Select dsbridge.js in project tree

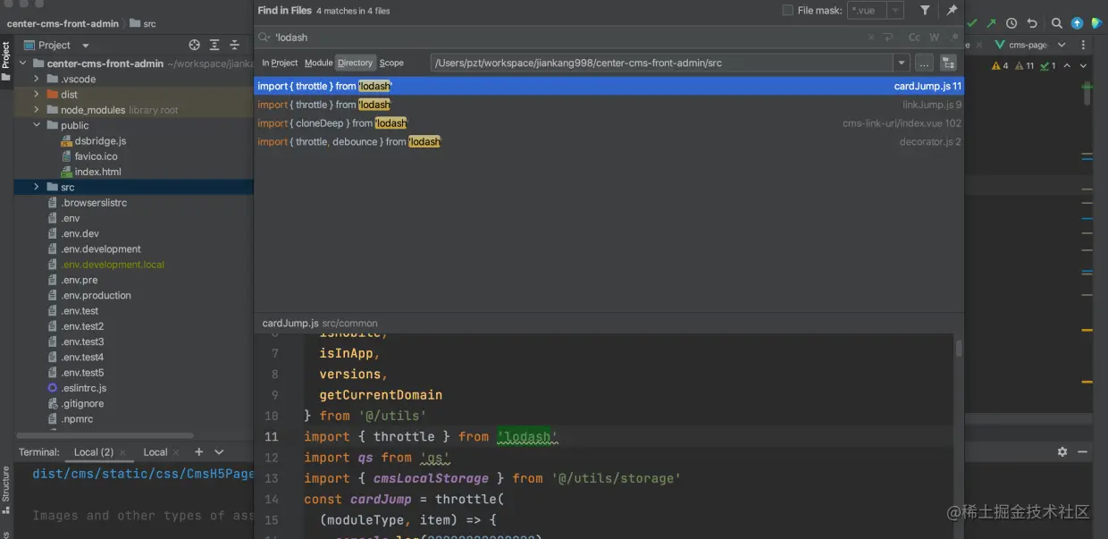point(100,140)
